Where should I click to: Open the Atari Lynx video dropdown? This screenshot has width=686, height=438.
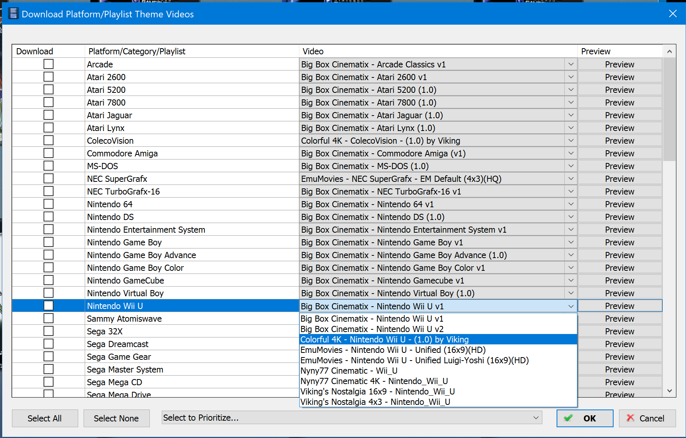[571, 128]
